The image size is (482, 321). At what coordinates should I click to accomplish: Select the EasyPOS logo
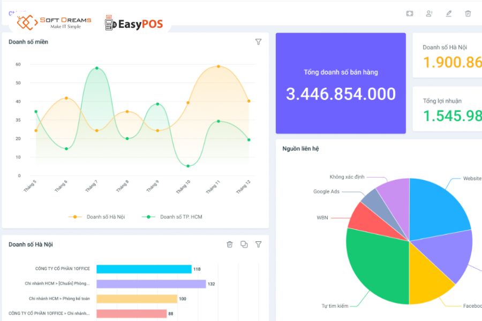tap(134, 22)
